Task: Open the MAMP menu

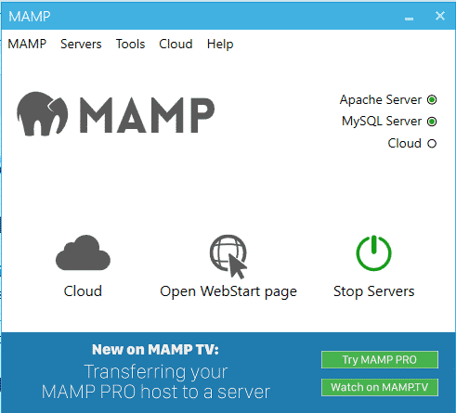Action: 27,44
